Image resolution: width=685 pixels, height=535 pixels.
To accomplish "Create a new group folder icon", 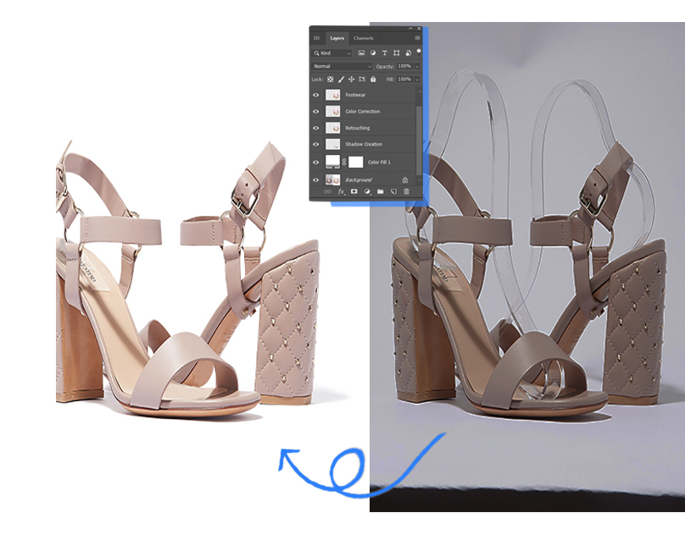I will (x=381, y=192).
